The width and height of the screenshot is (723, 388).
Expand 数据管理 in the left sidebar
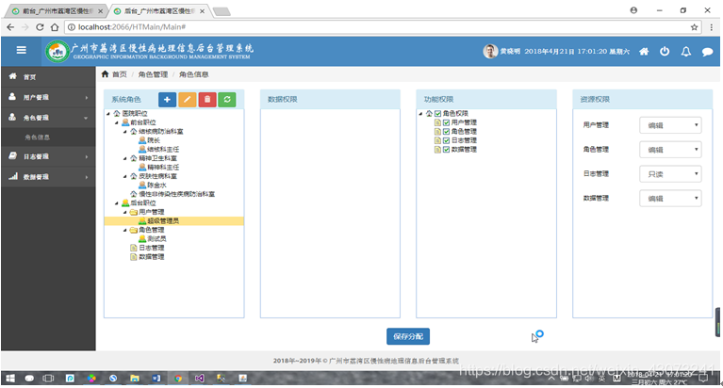coord(48,177)
